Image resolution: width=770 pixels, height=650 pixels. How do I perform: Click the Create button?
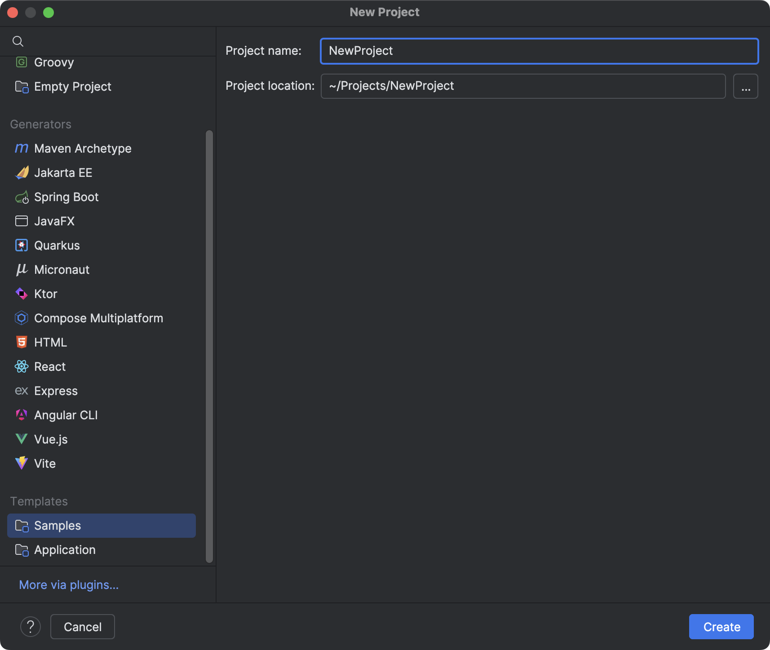(x=721, y=626)
